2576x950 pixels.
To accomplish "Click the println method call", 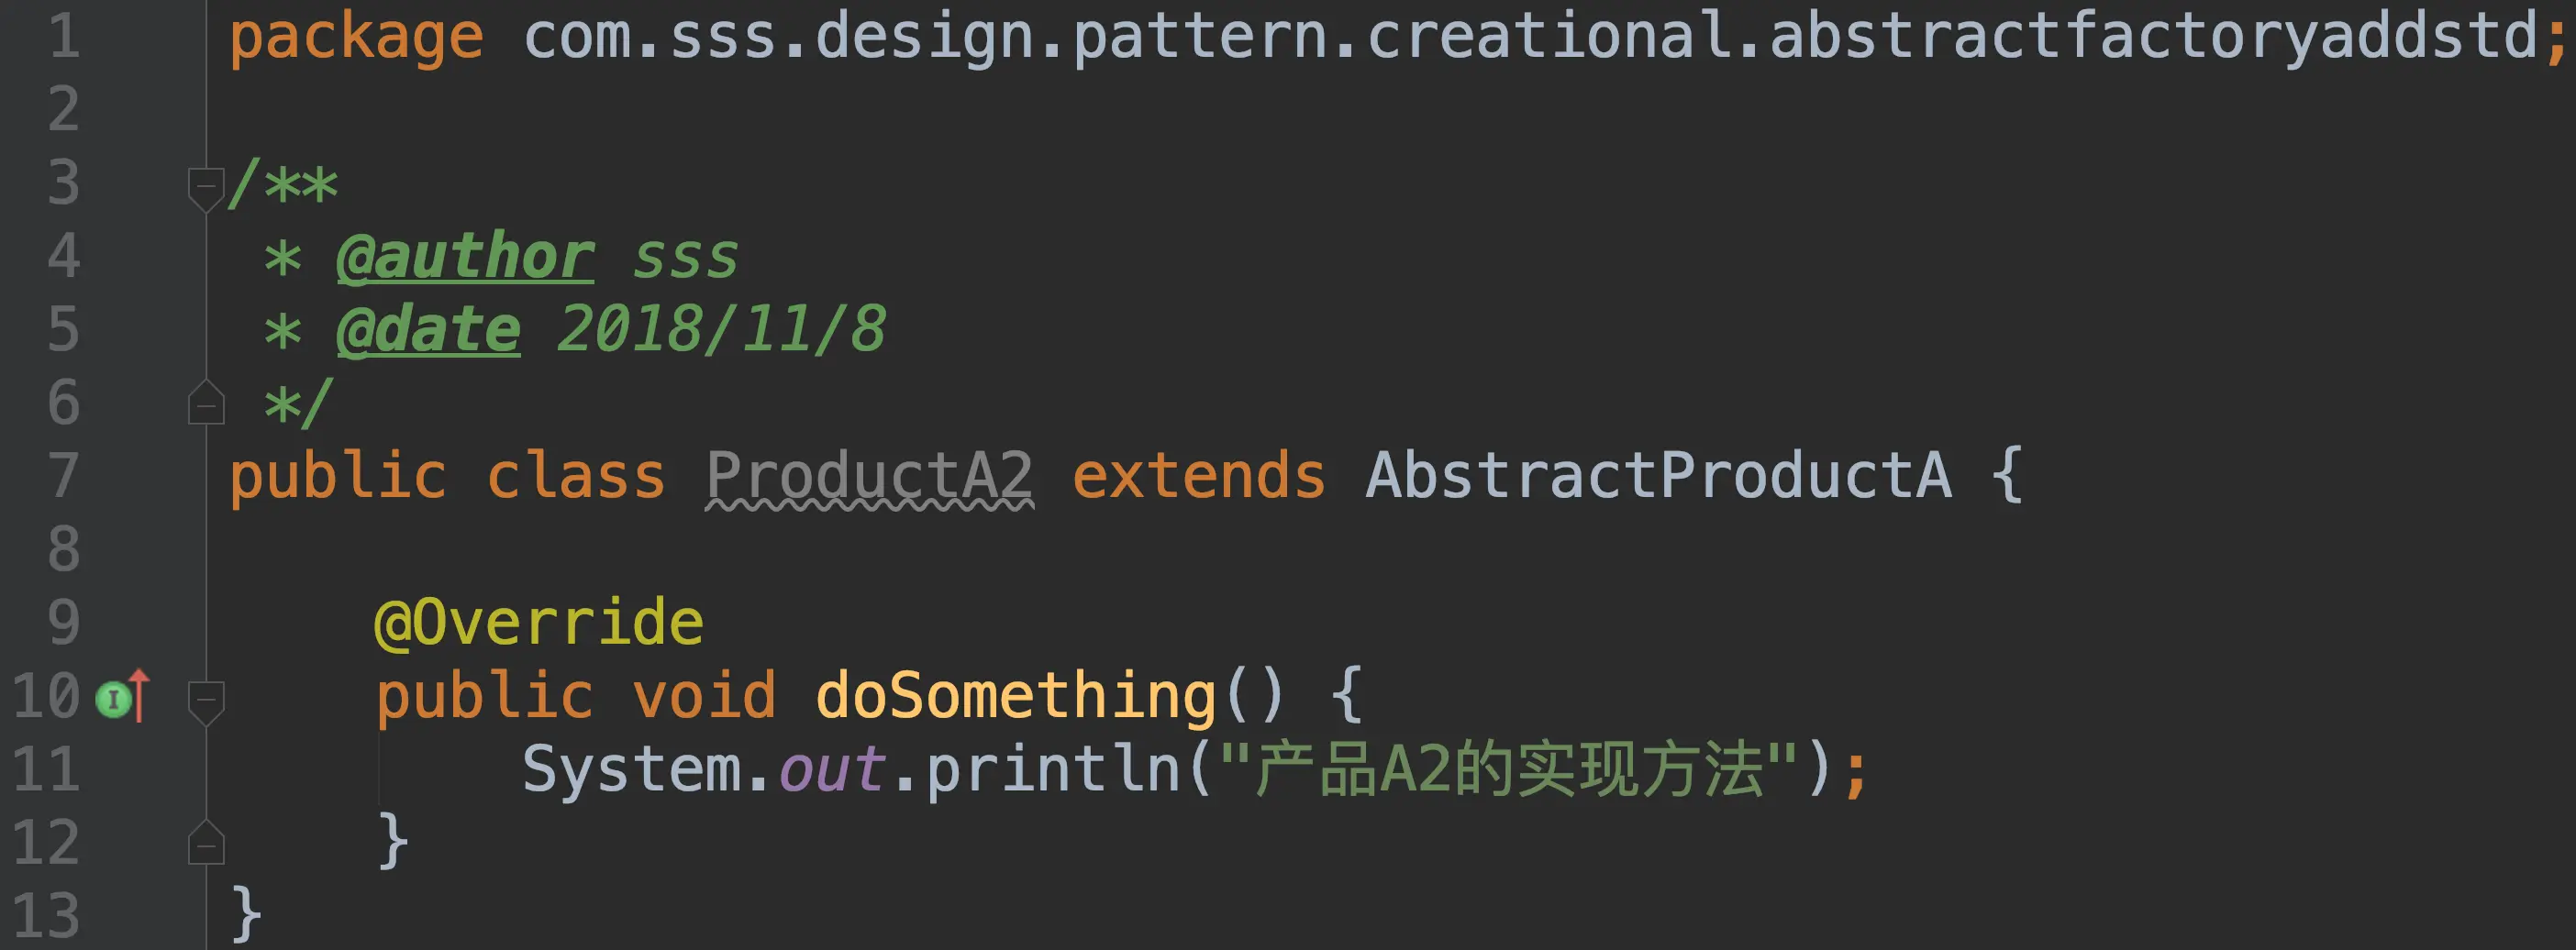I will [x=1054, y=770].
